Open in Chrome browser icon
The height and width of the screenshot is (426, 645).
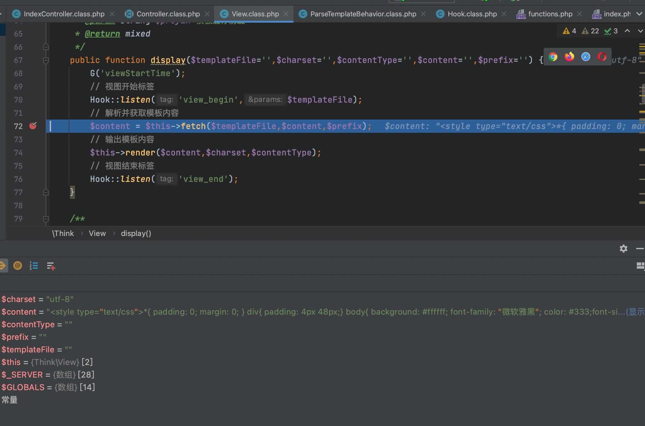coord(553,57)
